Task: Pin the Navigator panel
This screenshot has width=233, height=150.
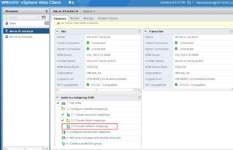Action: (x=47, y=11)
